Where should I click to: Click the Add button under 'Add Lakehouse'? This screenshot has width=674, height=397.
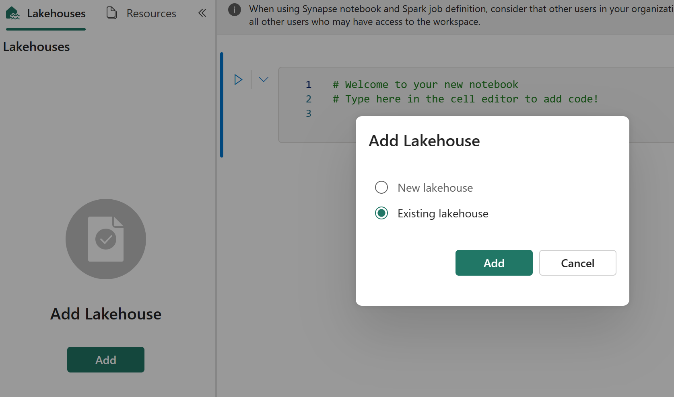[105, 360]
